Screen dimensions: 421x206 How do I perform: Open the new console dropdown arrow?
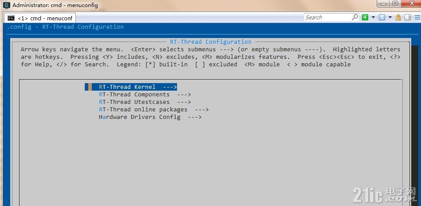coord(373,17)
